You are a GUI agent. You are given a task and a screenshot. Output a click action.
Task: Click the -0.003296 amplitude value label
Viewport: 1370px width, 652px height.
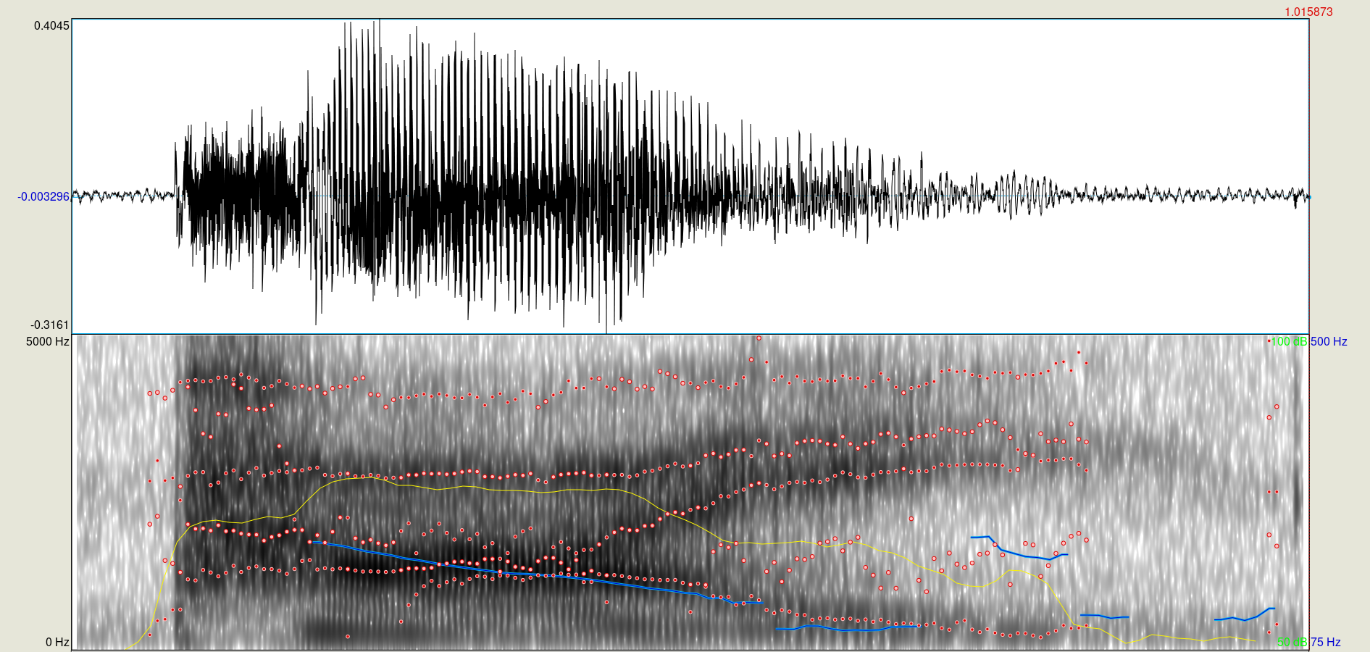coord(43,196)
